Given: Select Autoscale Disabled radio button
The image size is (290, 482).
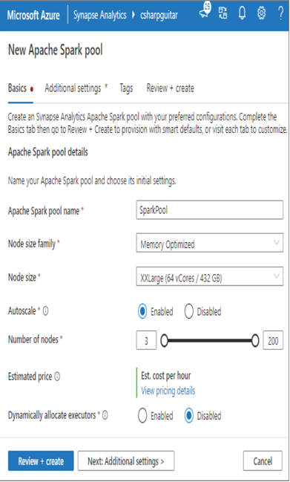Looking at the screenshot, I should [x=188, y=311].
